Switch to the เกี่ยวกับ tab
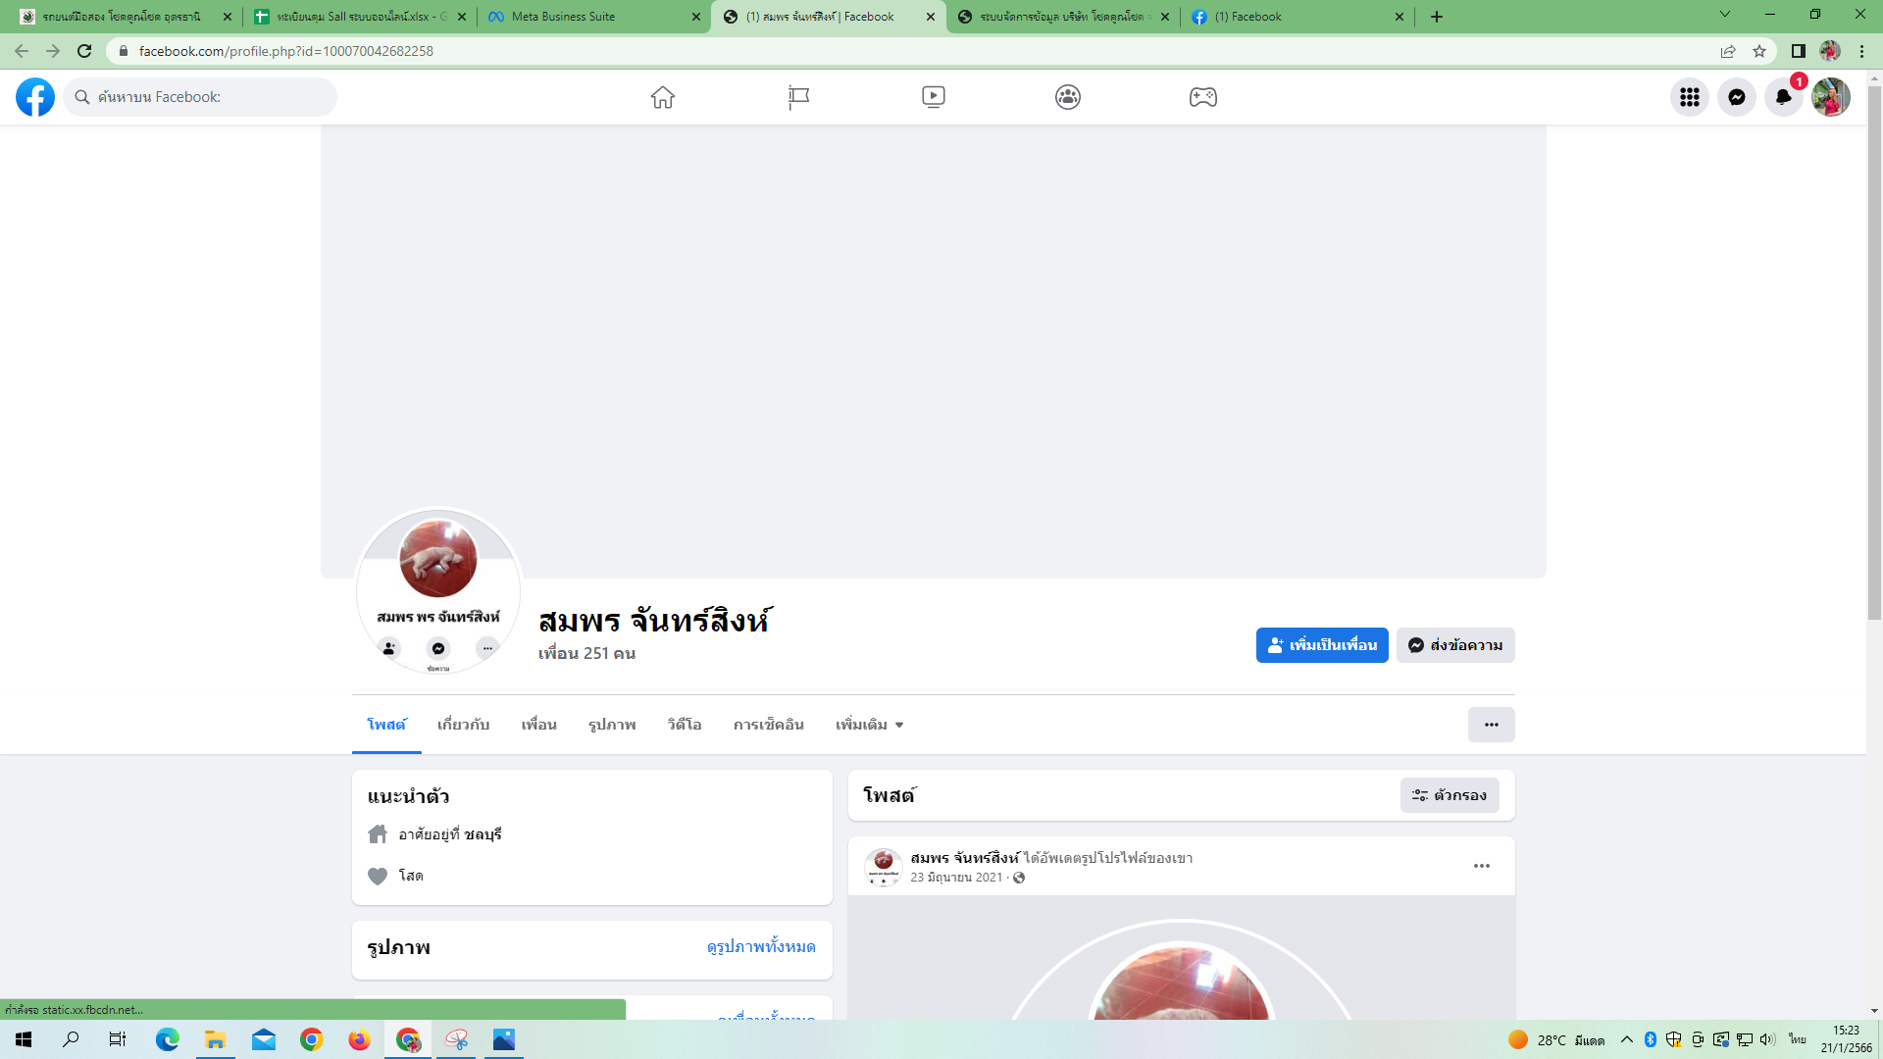This screenshot has height=1059, width=1883. click(x=463, y=725)
